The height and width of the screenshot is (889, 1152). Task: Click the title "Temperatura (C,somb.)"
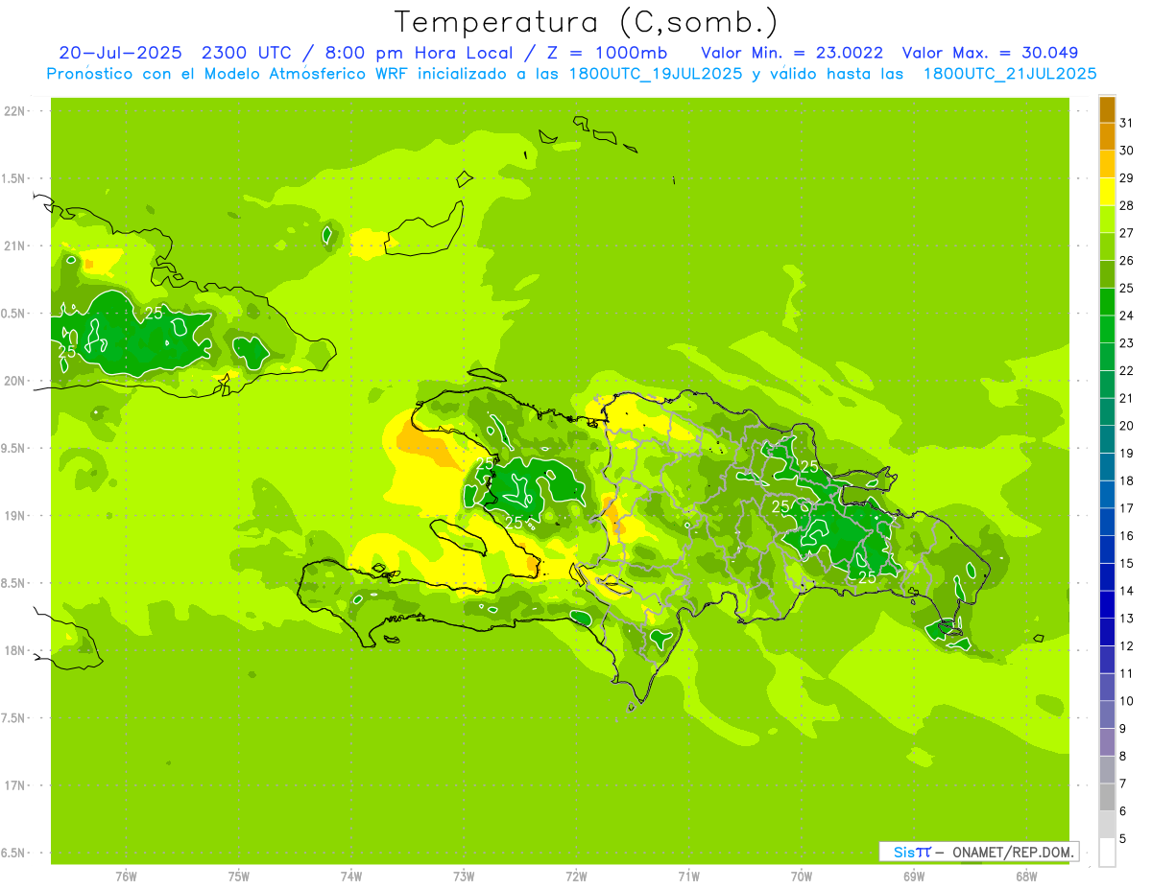pos(586,22)
